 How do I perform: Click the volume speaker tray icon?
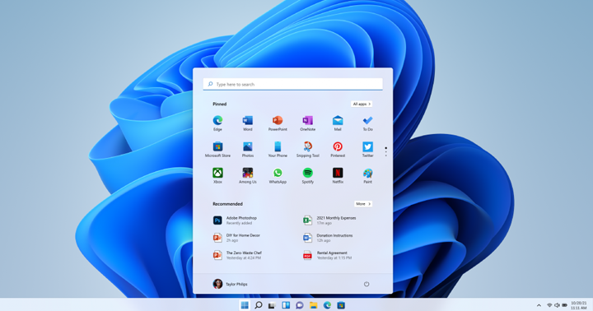pyautogui.click(x=557, y=305)
